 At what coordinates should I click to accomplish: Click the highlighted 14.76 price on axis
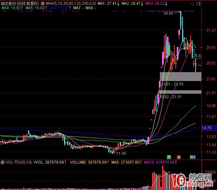point(209,128)
